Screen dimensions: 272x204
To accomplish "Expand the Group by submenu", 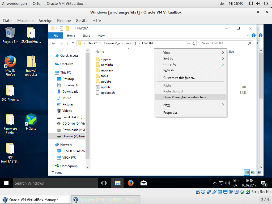I will (x=190, y=64).
